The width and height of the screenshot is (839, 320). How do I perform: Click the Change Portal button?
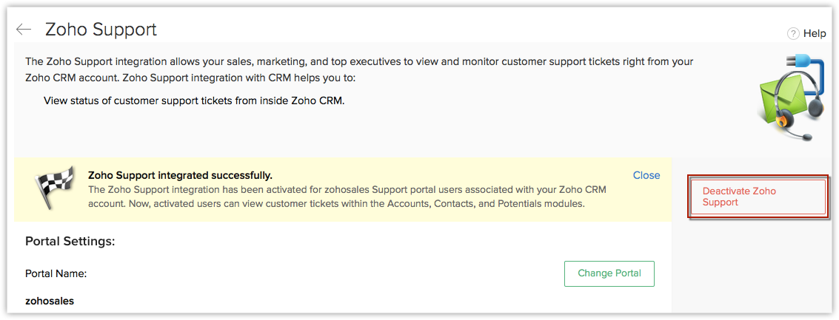click(x=609, y=273)
